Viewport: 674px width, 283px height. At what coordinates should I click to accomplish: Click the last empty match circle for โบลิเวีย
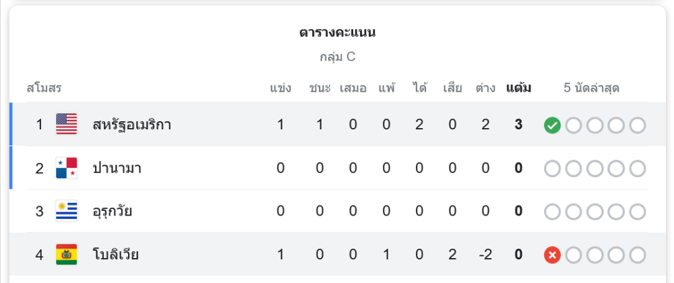(637, 255)
